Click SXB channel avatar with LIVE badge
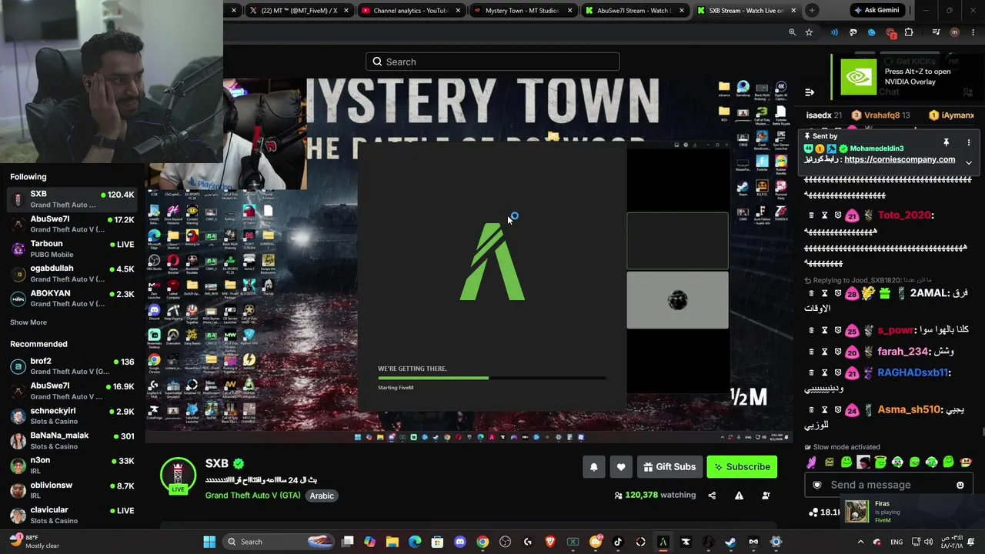 pos(178,475)
